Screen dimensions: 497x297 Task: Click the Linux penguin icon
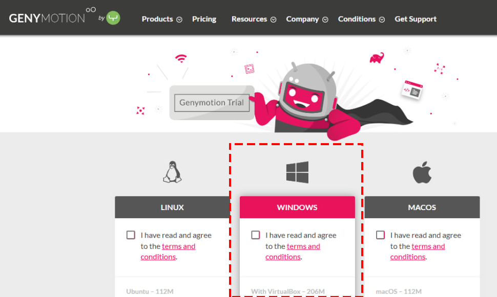(172, 172)
